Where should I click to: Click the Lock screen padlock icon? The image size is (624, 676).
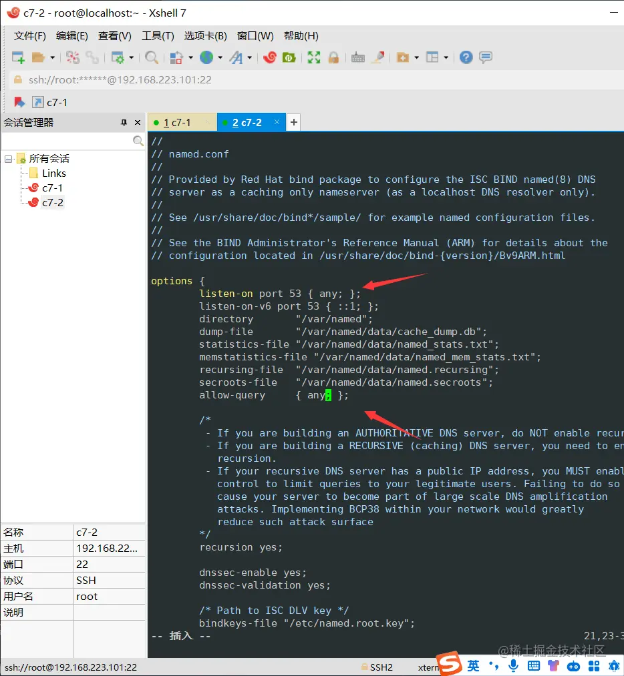coord(333,57)
